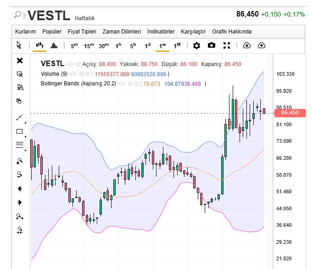Click the Haftalık period label
The width and height of the screenshot is (313, 269).
pyautogui.click(x=84, y=18)
